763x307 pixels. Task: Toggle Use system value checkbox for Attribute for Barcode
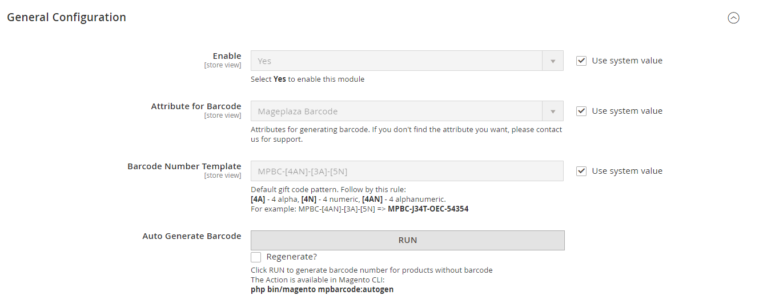(x=581, y=111)
